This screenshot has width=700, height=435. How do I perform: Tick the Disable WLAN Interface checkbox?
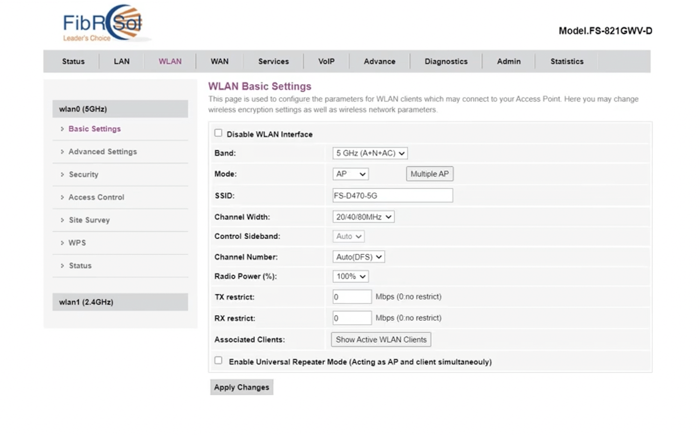(x=218, y=133)
